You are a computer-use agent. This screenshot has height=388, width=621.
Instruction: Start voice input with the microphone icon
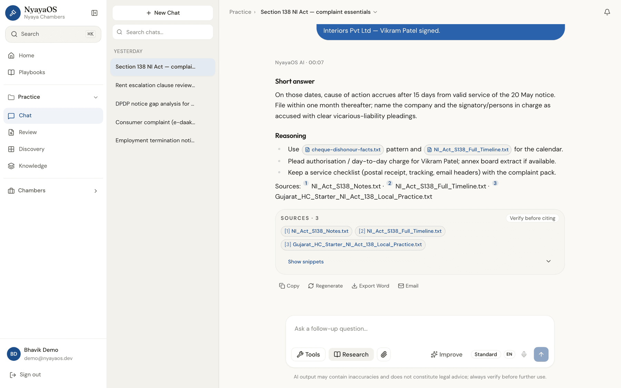[x=524, y=354]
